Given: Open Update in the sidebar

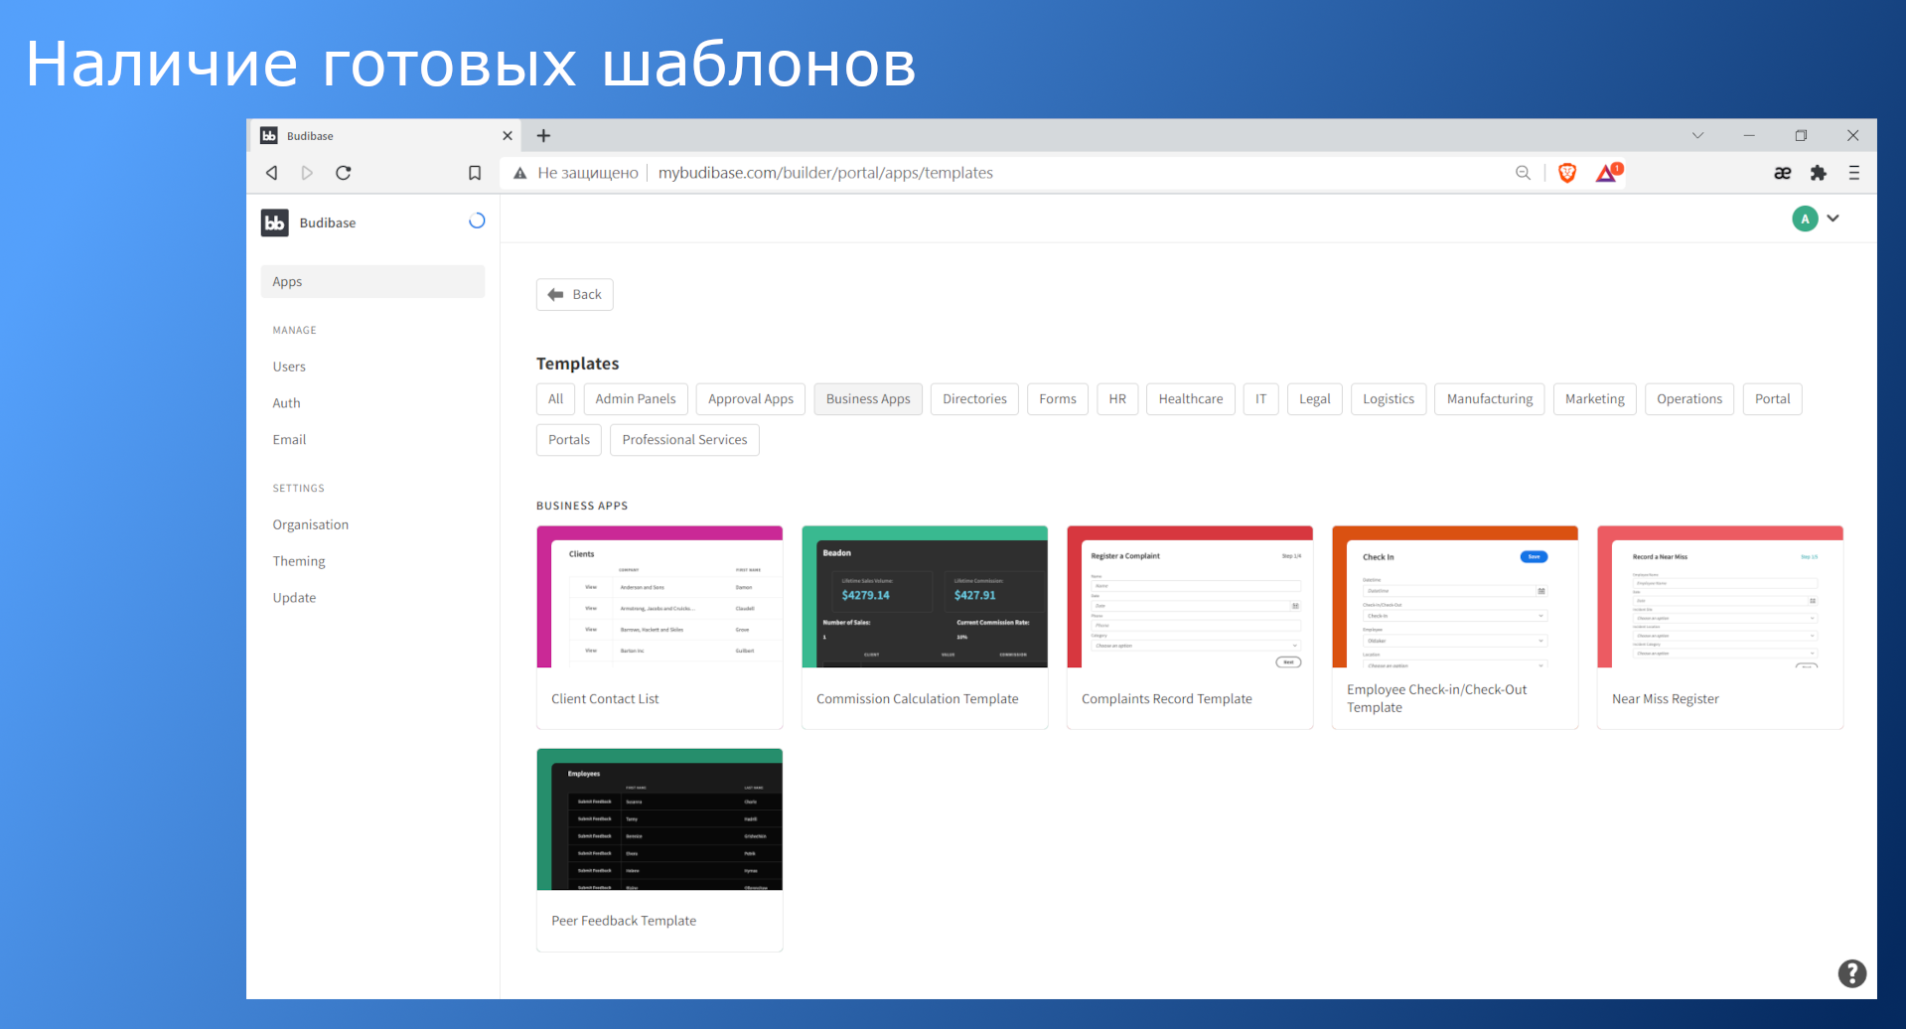Looking at the screenshot, I should (294, 598).
